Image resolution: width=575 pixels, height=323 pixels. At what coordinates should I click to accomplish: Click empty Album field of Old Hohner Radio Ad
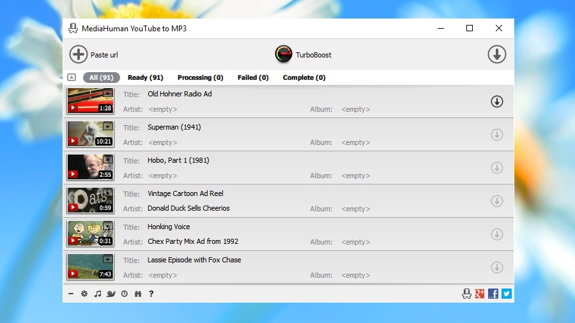click(x=356, y=109)
